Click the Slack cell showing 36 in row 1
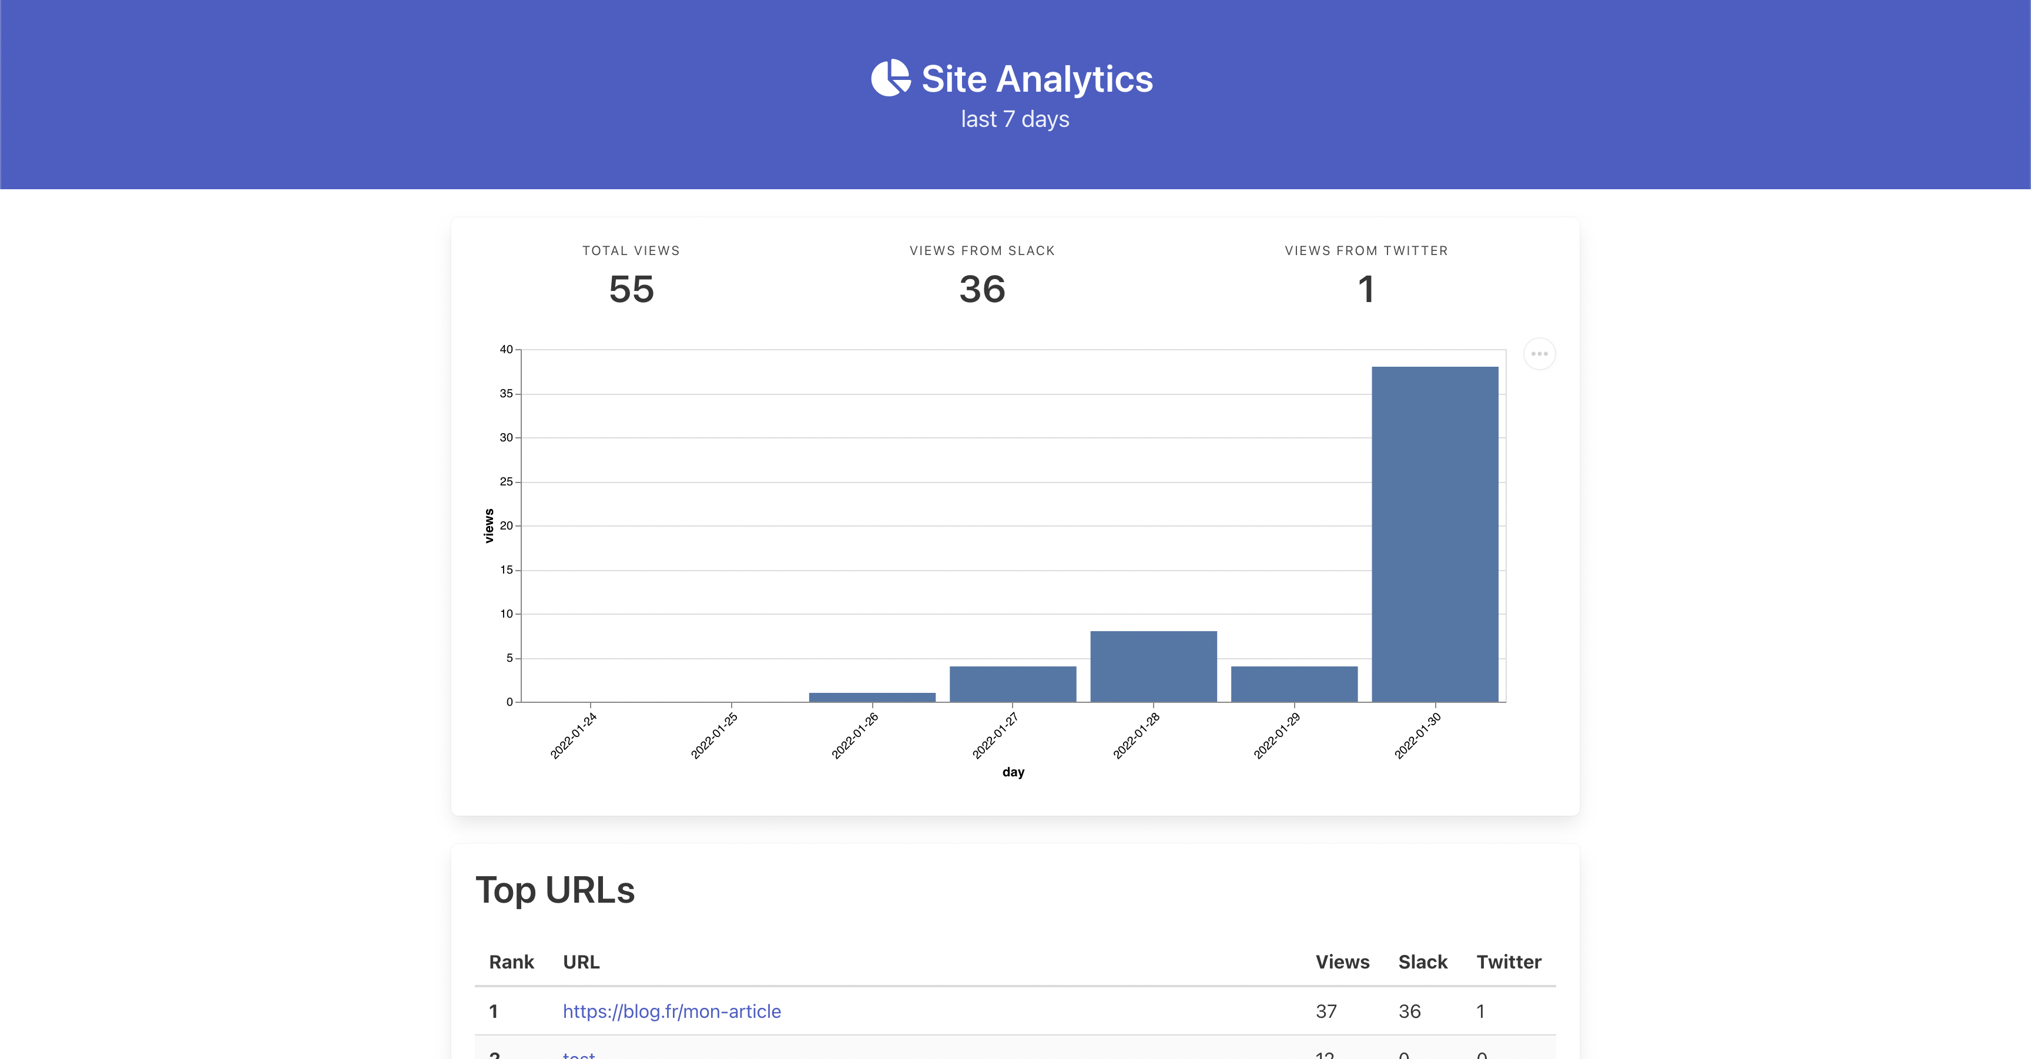 pyautogui.click(x=1410, y=1011)
